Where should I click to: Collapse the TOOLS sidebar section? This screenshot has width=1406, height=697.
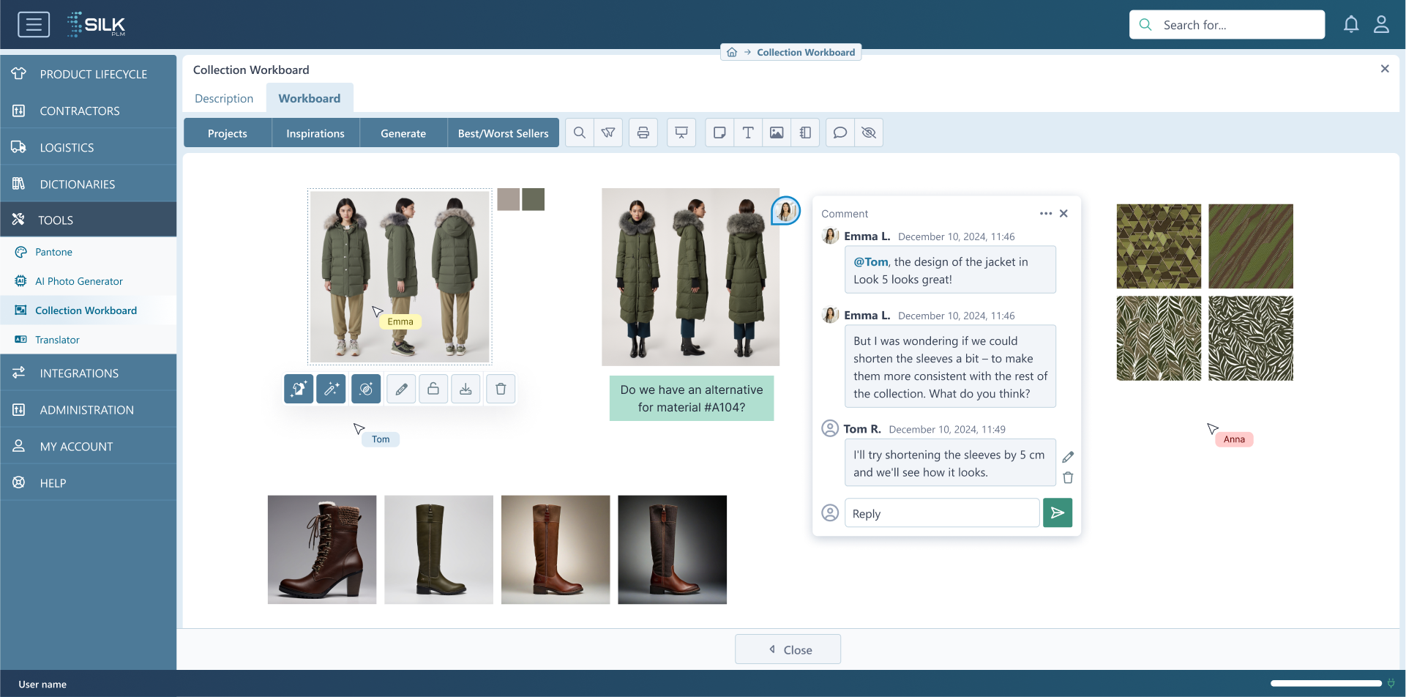pyautogui.click(x=88, y=220)
